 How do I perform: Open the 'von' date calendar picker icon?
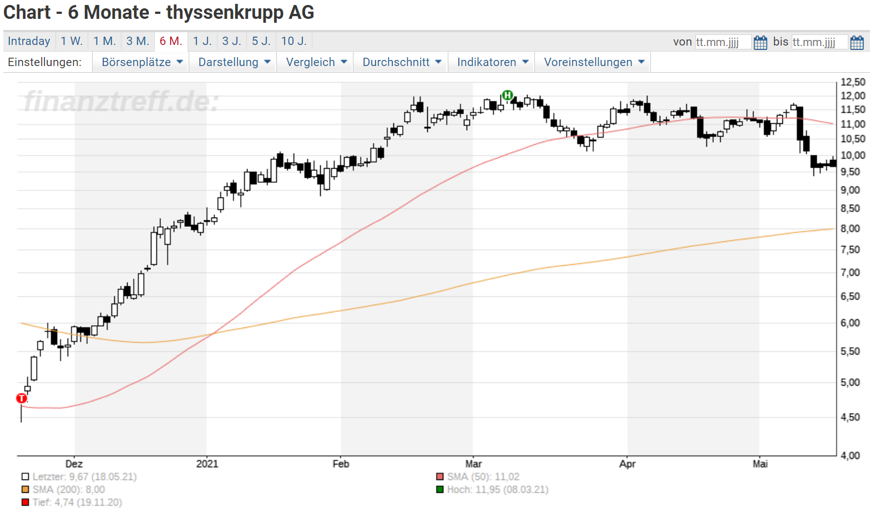tap(761, 42)
